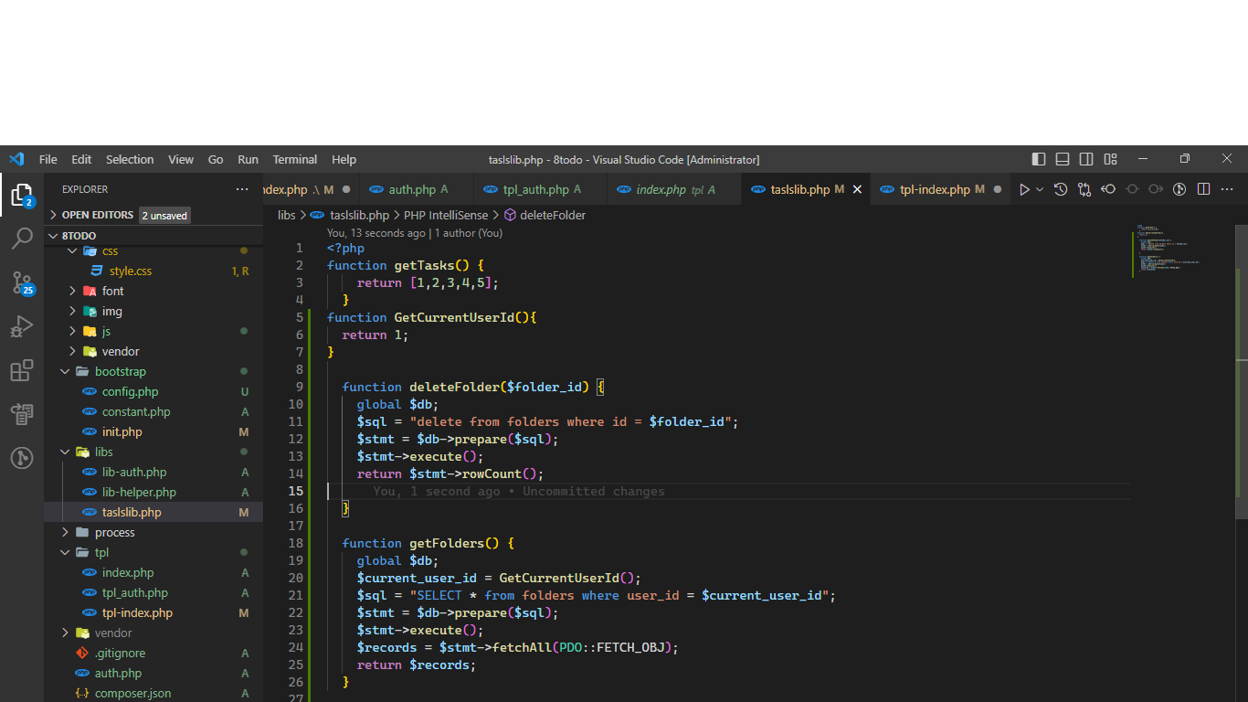This screenshot has height=702, width=1248.
Task: Open the editor More Actions ellipsis
Action: tap(1227, 189)
